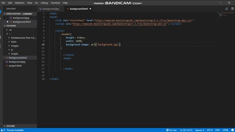Click the Go Live button
This screenshot has width=235, height=132.
pos(171,130)
